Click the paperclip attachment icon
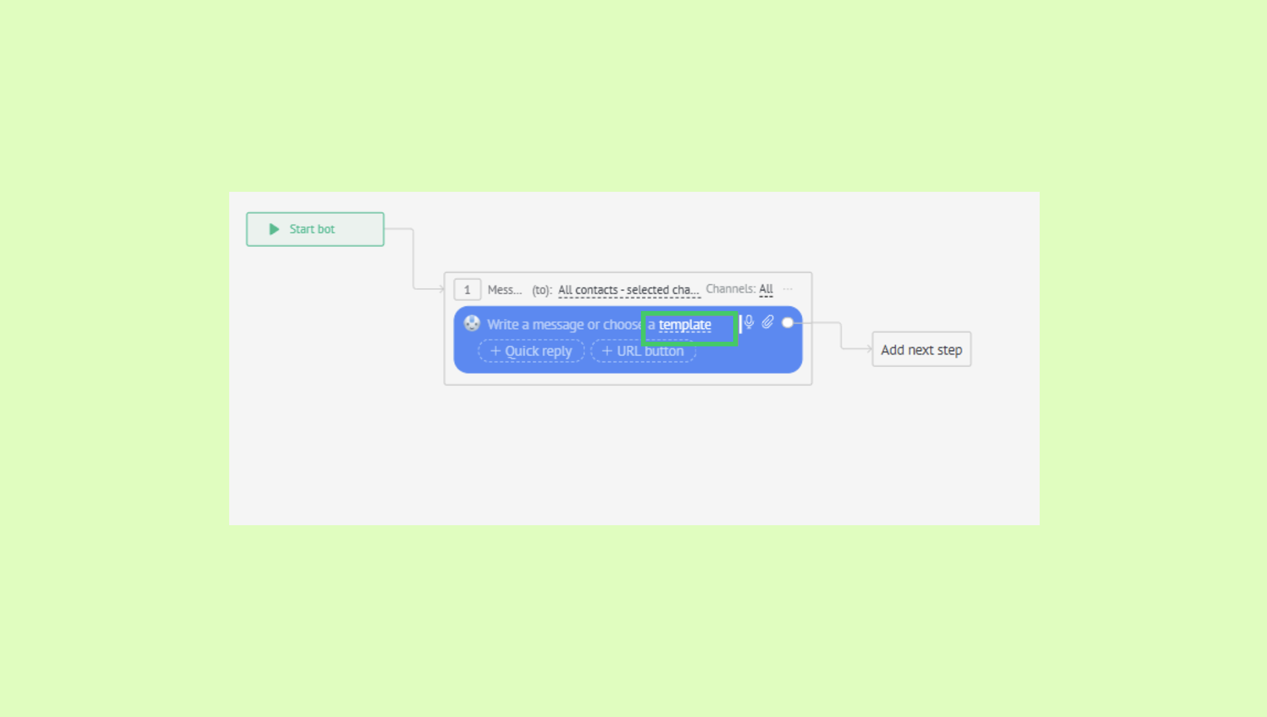Screen dimensions: 1267x717 [768, 322]
